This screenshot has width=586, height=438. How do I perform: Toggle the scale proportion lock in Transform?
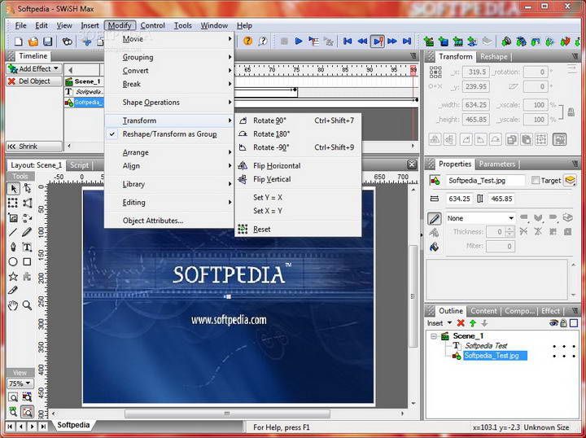[571, 112]
